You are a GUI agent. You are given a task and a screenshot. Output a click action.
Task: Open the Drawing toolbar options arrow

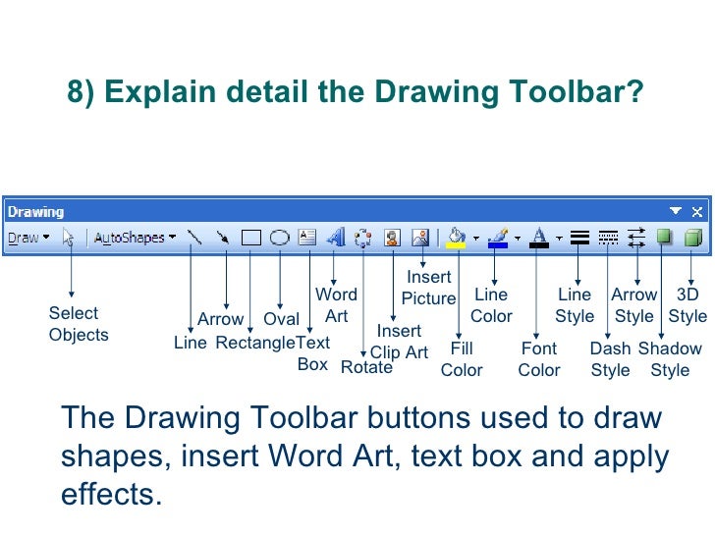pos(676,211)
